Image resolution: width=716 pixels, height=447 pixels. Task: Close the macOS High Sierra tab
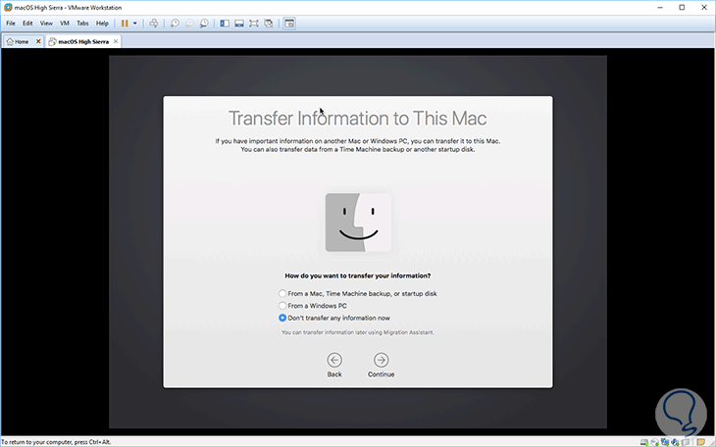[116, 41]
